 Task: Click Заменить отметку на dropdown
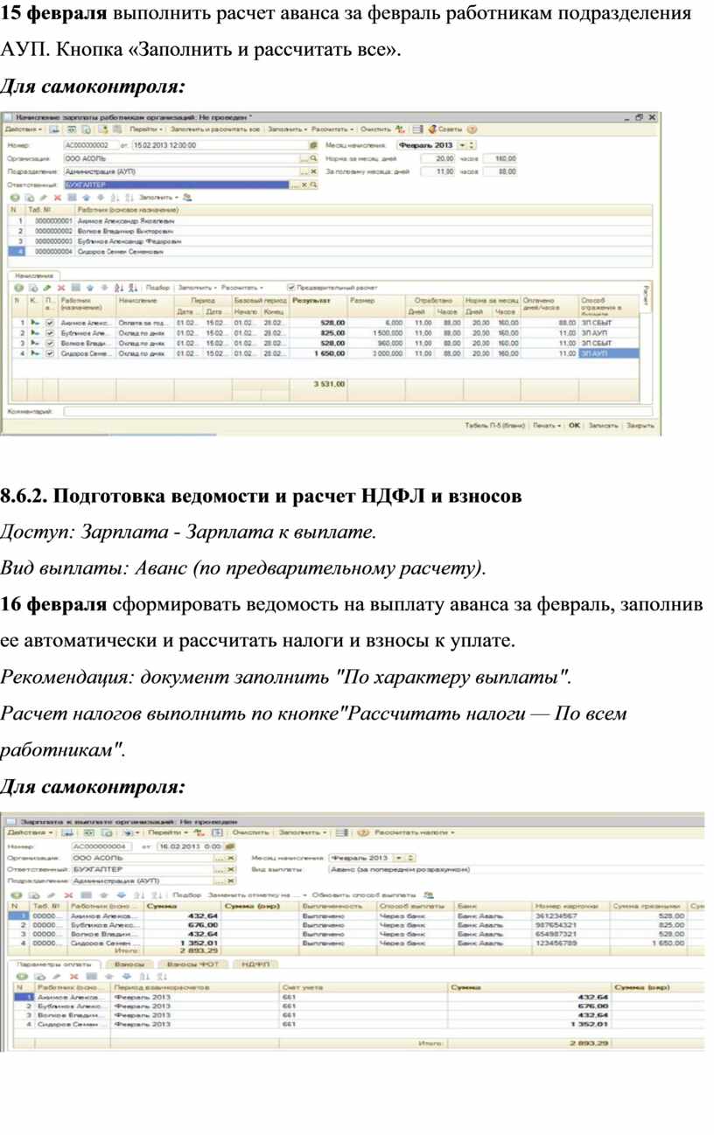pos(256,895)
